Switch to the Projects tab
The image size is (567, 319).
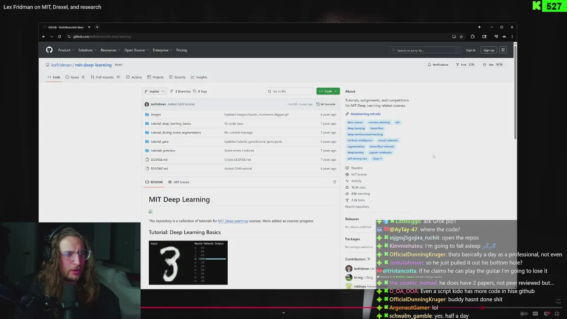[x=155, y=77]
